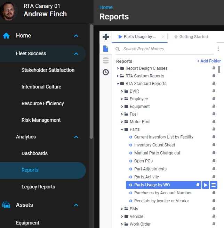Click Andrew Finch profile avatar

[x=9, y=11]
